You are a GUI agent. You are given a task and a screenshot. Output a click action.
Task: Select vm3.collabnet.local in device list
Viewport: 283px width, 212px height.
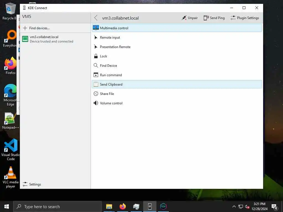click(x=55, y=39)
